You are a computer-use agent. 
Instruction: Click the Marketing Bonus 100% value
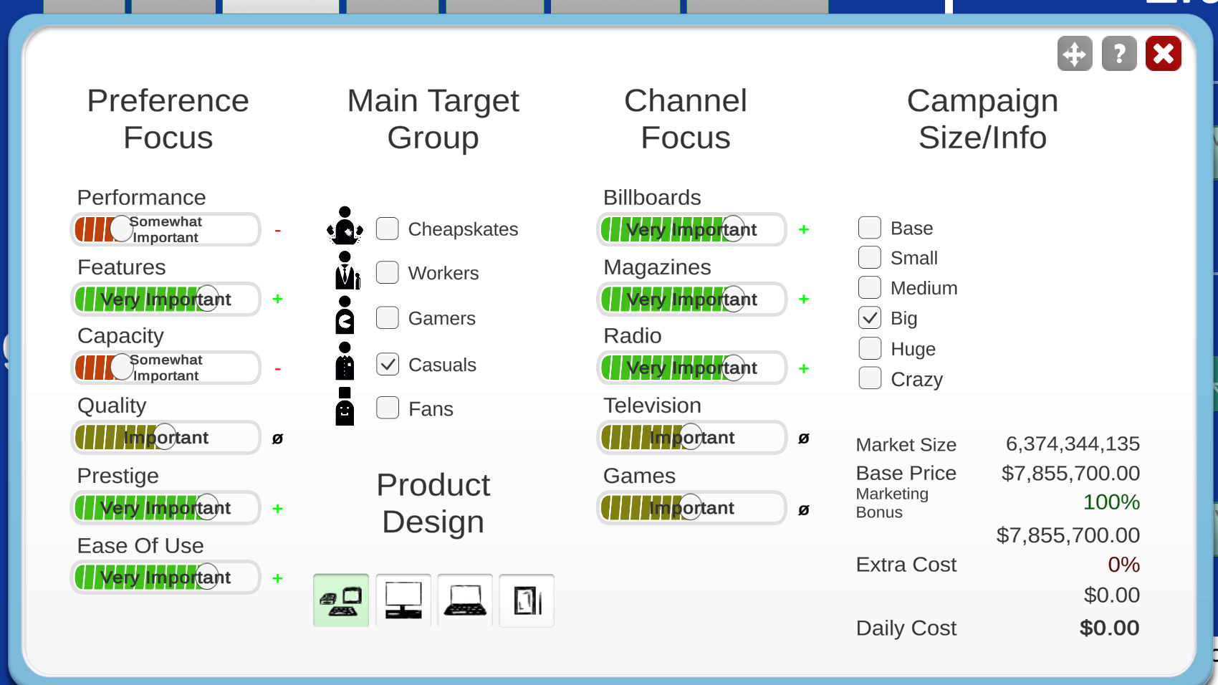(1111, 502)
